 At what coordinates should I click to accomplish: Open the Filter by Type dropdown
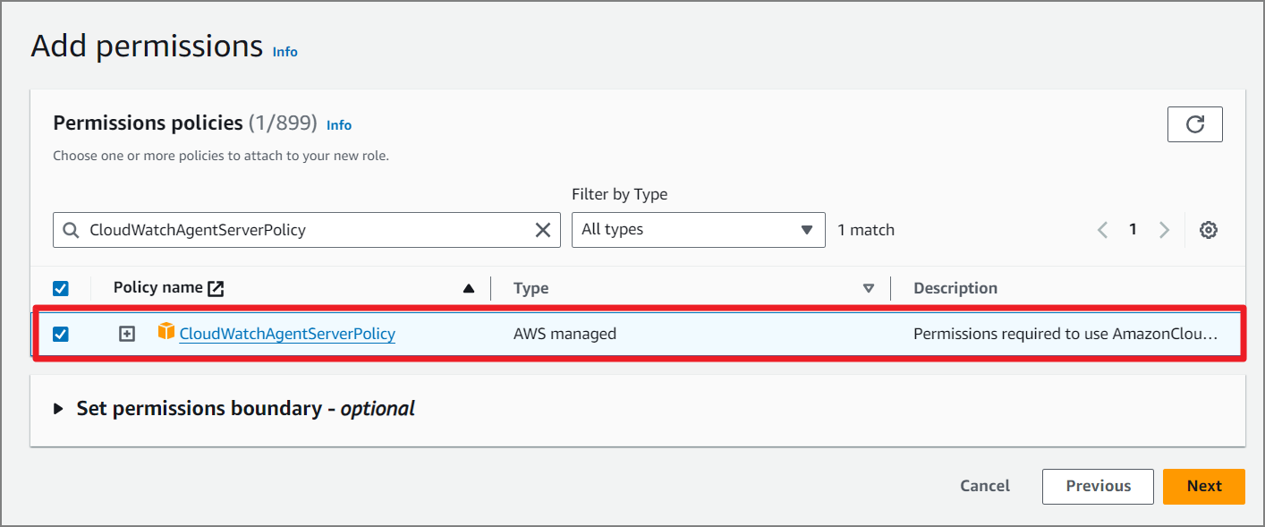(x=698, y=230)
